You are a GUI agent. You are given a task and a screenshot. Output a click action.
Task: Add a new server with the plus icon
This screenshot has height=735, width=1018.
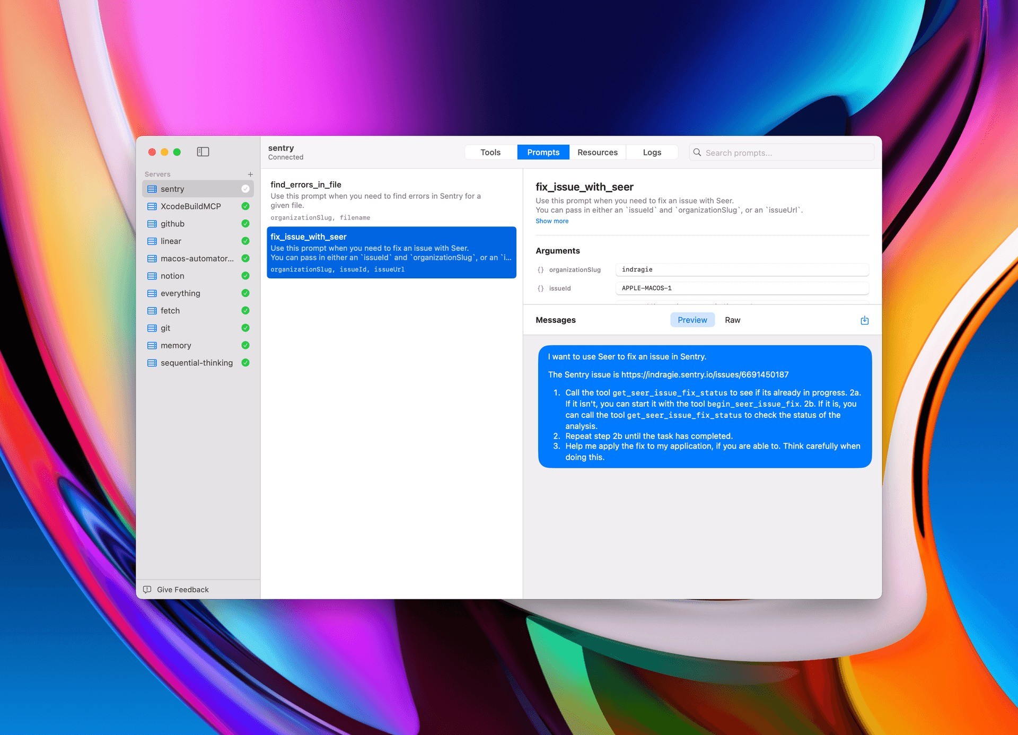click(250, 173)
